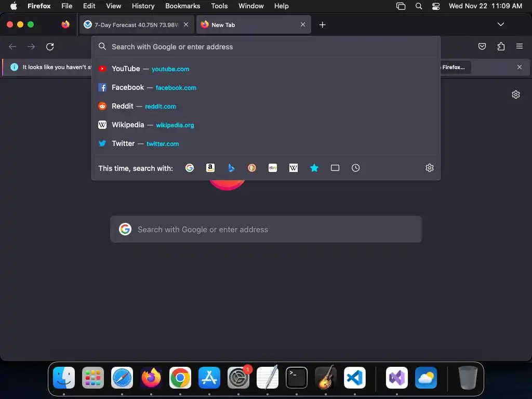532x399 pixels.
Task: Search this time with Google icon
Action: pyautogui.click(x=190, y=168)
